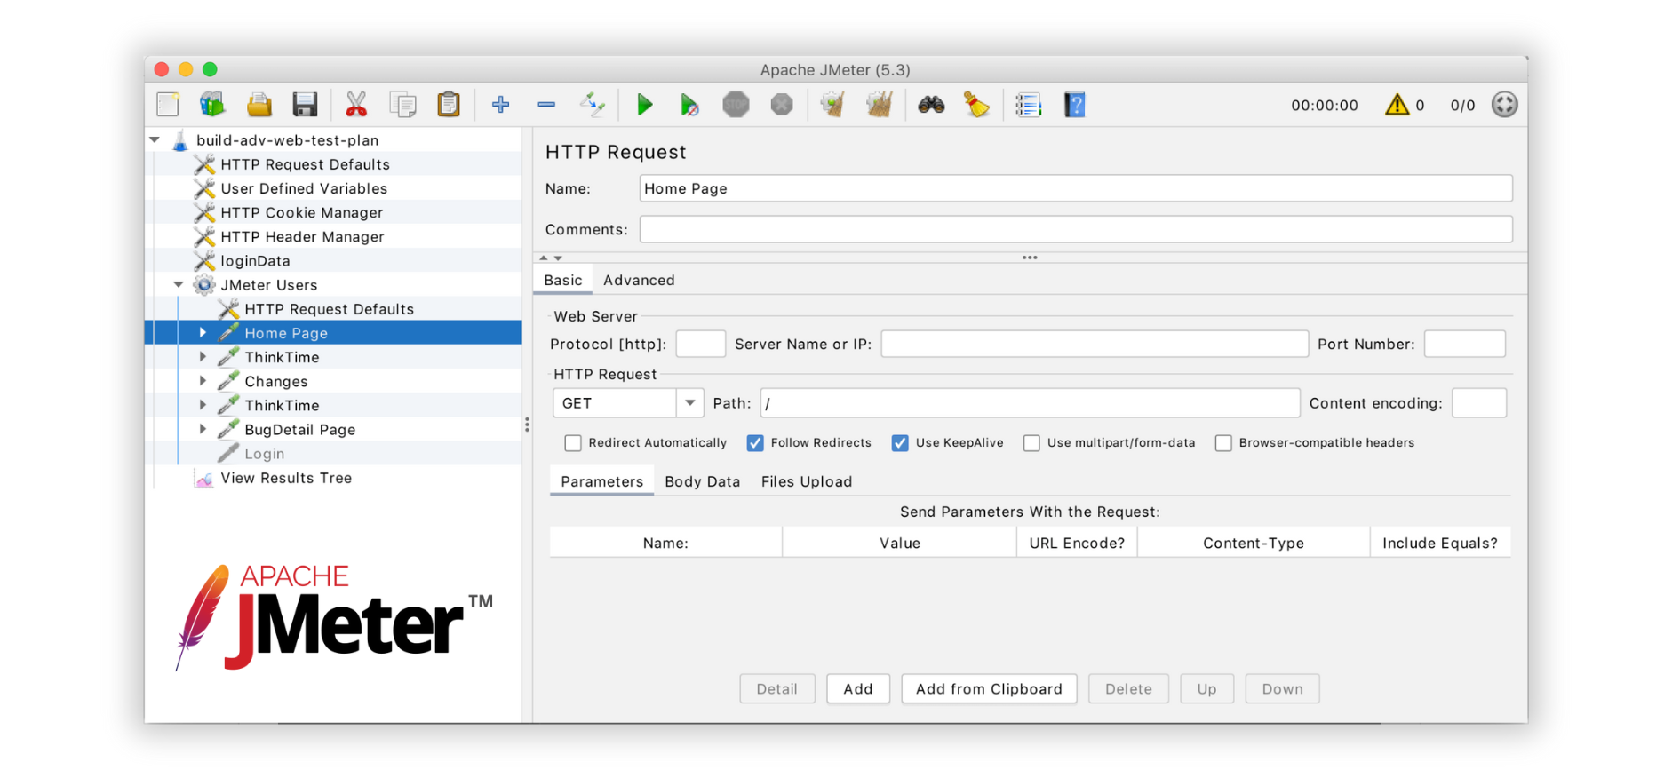Screen dimensions: 1672x778
Task: Click the Save floppy disk icon
Action: [x=305, y=105]
